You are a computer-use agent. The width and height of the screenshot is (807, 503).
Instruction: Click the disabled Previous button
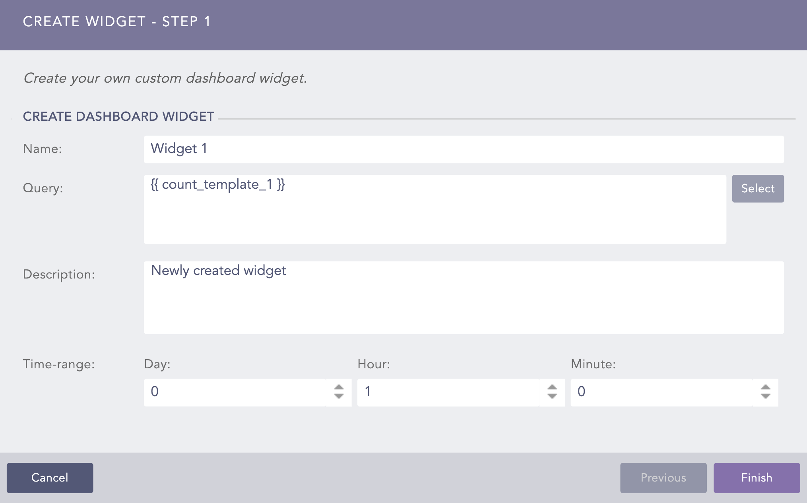coord(663,478)
